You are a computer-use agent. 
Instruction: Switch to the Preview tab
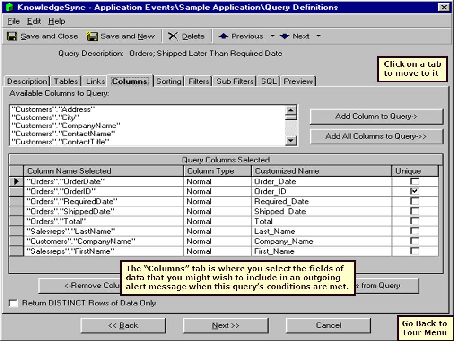tap(298, 81)
